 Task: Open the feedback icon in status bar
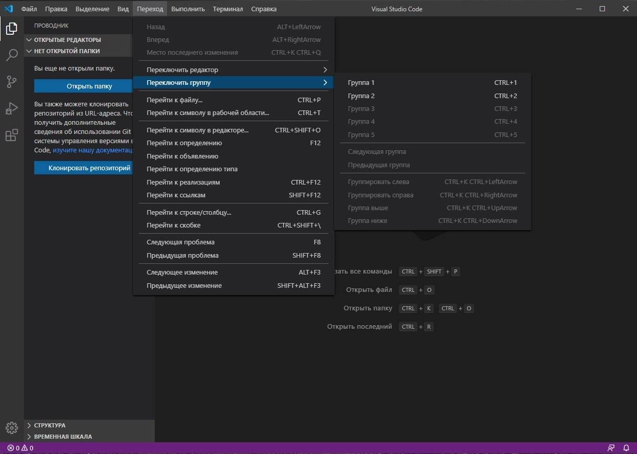click(611, 448)
